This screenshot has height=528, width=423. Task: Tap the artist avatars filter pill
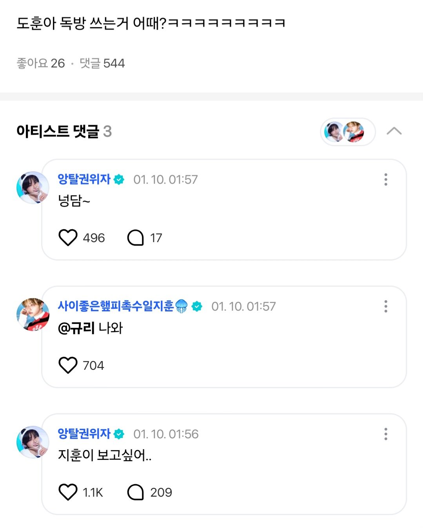coord(348,132)
